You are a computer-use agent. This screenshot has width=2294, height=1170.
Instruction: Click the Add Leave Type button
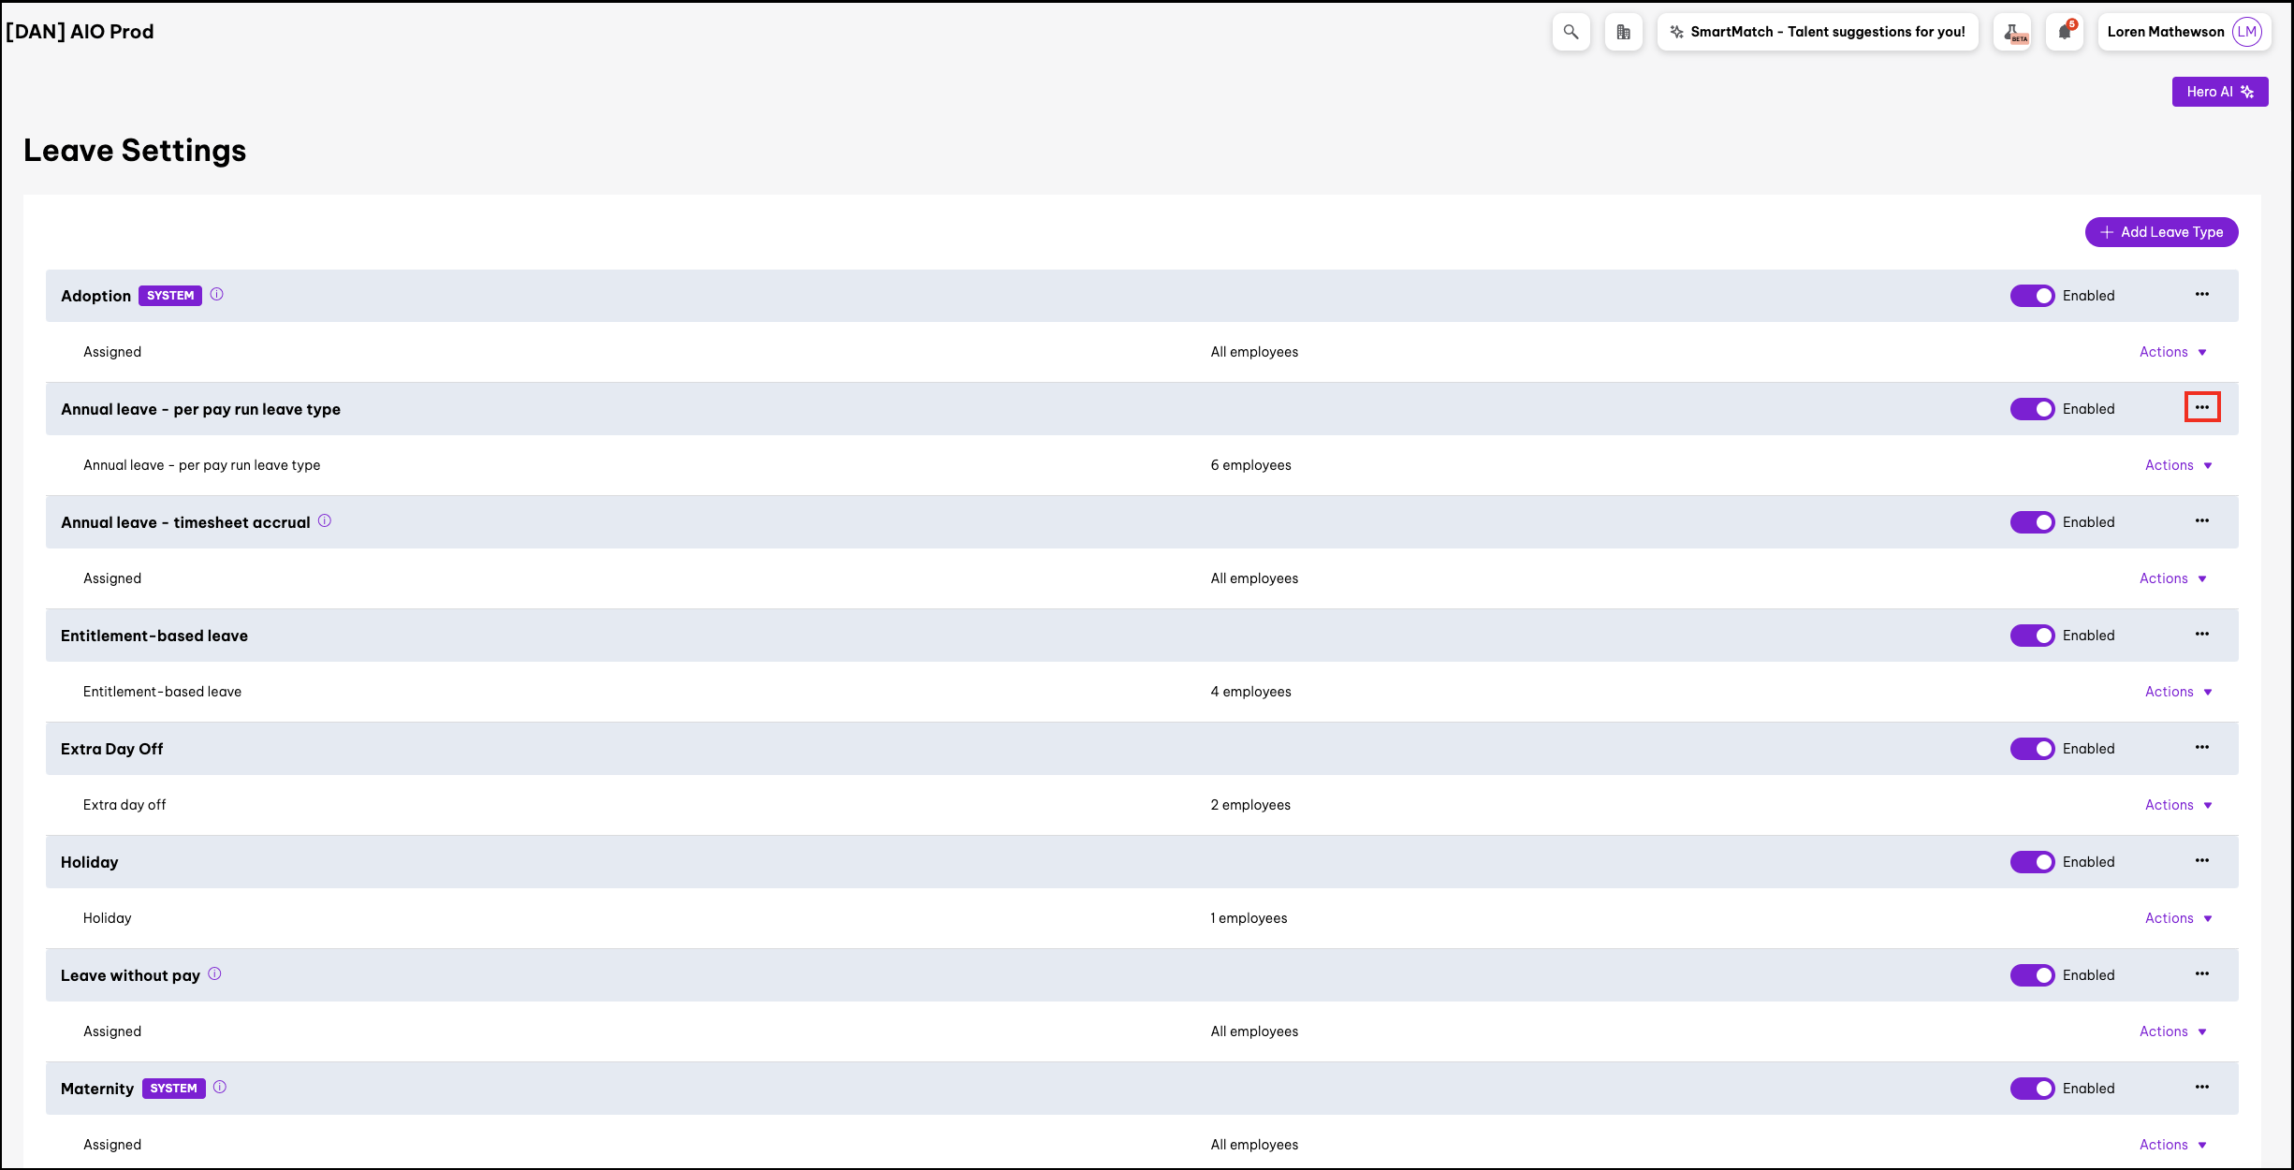click(2161, 232)
